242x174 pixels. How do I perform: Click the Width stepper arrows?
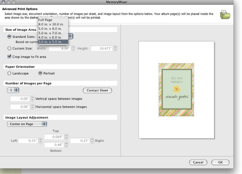coord(73,48)
